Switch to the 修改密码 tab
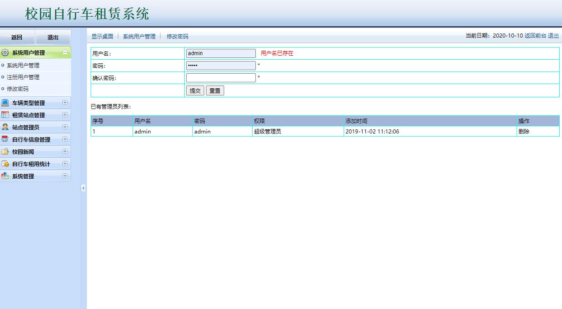The height and width of the screenshot is (309, 562). (x=177, y=36)
